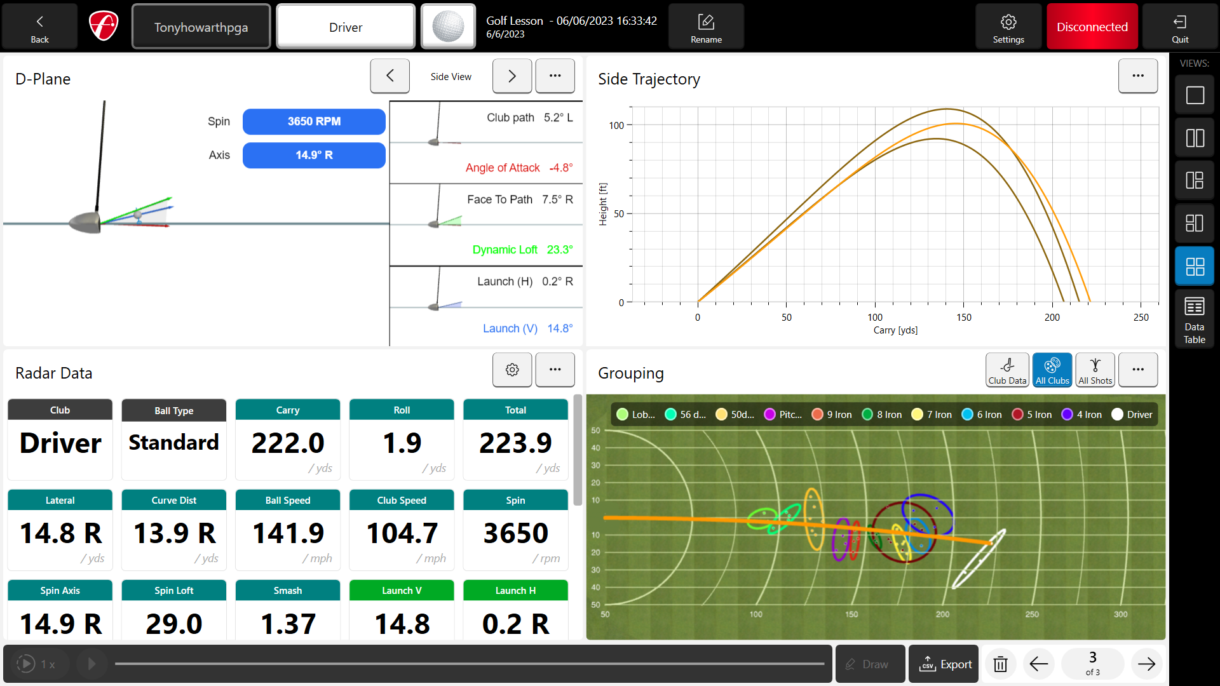Screen dimensions: 1220x686
Task: Export shot data as CSV
Action: [944, 664]
